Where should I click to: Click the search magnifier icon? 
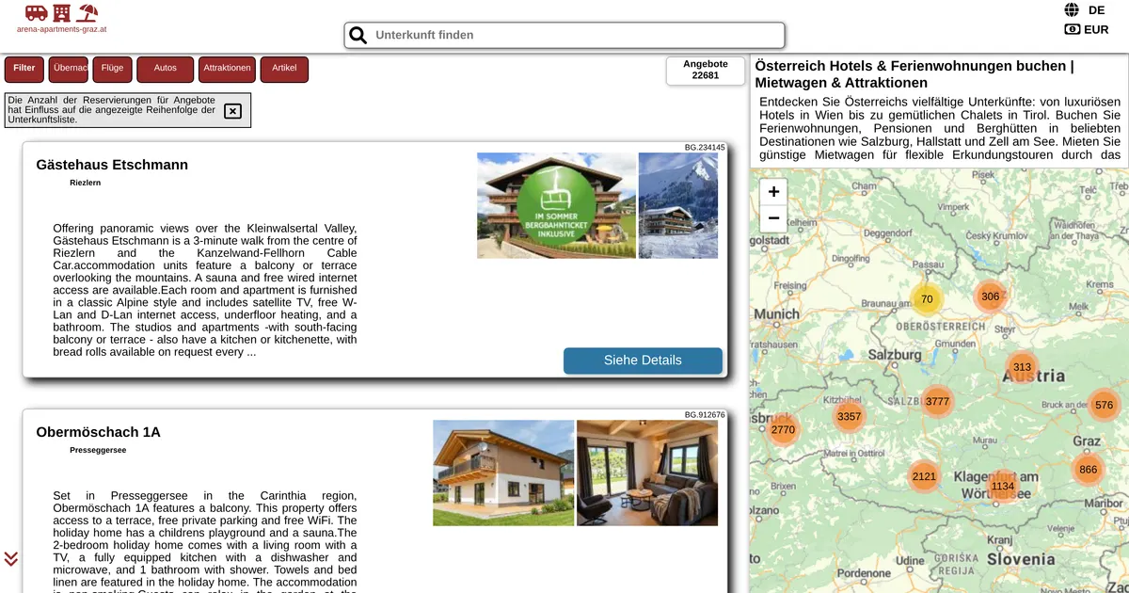[x=358, y=36]
